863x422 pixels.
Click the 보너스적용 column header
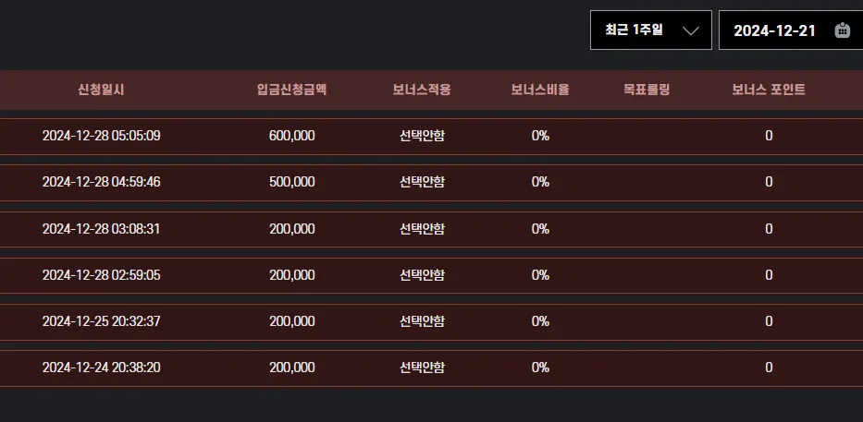422,90
